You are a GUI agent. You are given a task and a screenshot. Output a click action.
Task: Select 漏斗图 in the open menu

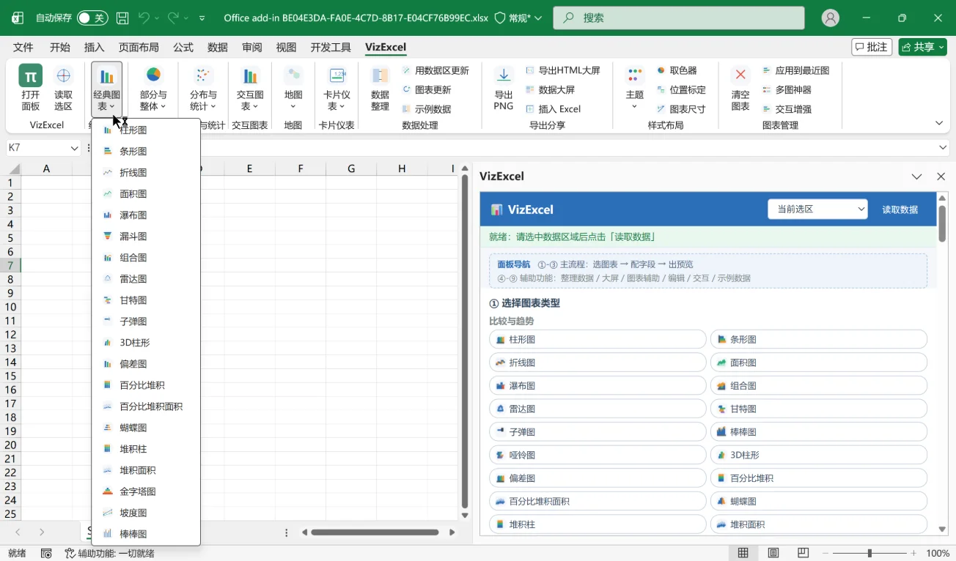146,237
